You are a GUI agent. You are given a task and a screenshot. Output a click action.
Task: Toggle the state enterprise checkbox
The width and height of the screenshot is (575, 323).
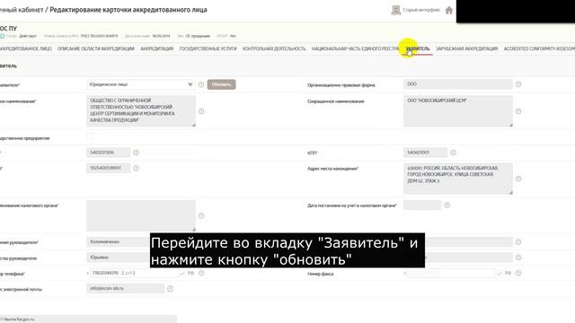click(x=90, y=136)
